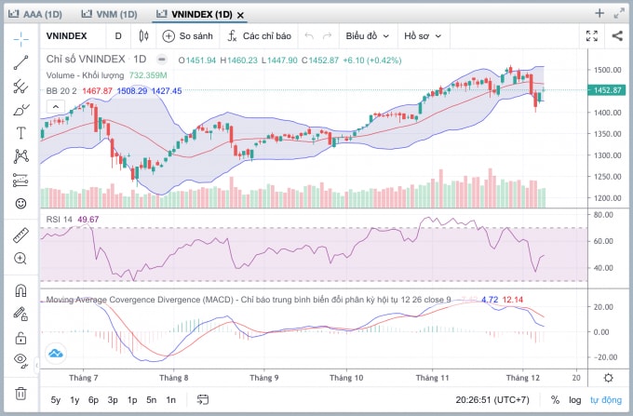
Task: Select the ruler measure tool
Action: tap(21, 235)
